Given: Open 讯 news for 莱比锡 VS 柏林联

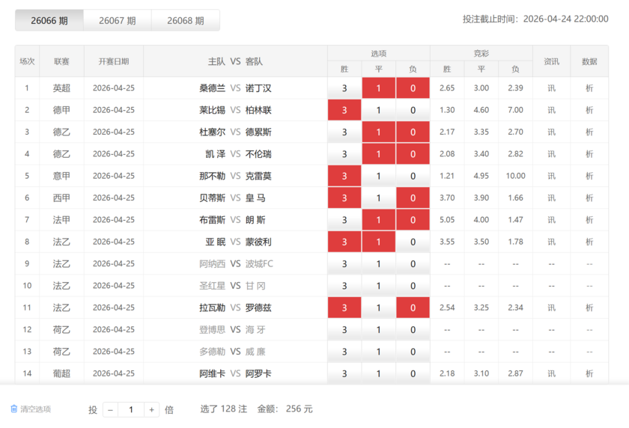Looking at the screenshot, I should (x=552, y=110).
